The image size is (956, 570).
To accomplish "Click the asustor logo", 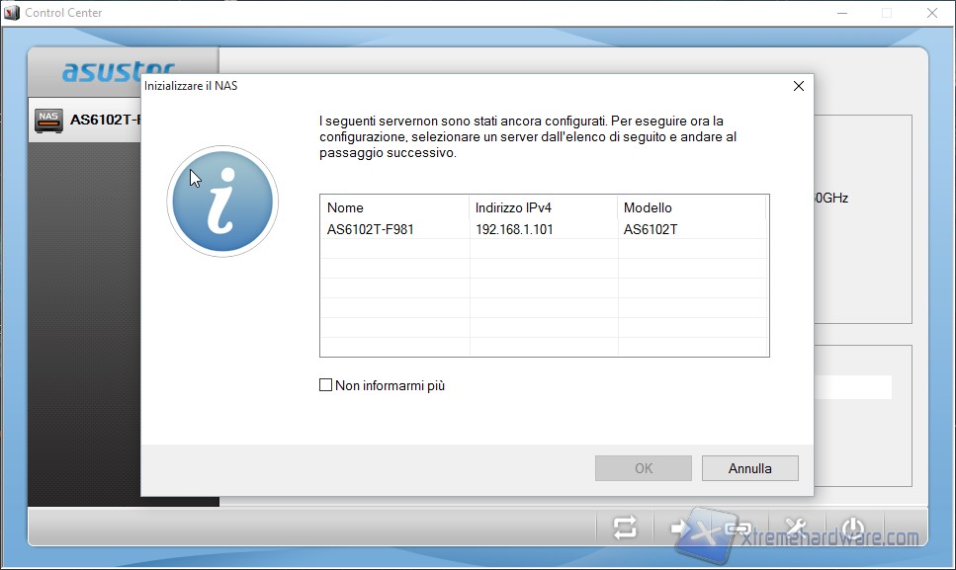I will pos(118,72).
